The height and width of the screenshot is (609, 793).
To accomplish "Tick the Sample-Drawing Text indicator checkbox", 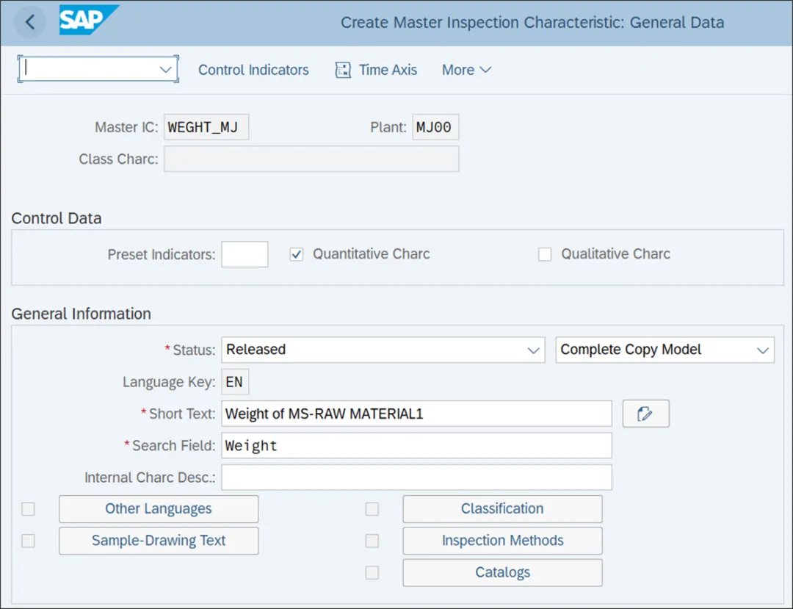I will pyautogui.click(x=29, y=541).
